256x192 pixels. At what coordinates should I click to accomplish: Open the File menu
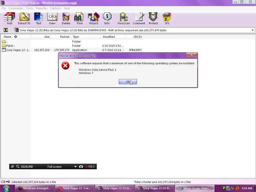point(3,8)
